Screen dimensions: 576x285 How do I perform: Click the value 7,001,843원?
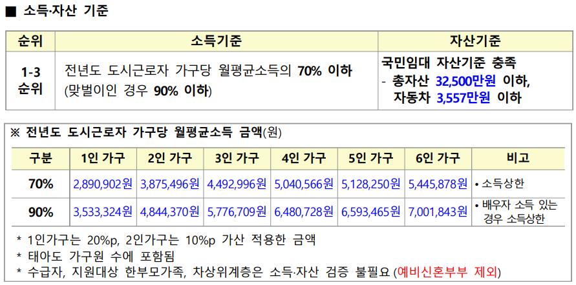click(438, 212)
